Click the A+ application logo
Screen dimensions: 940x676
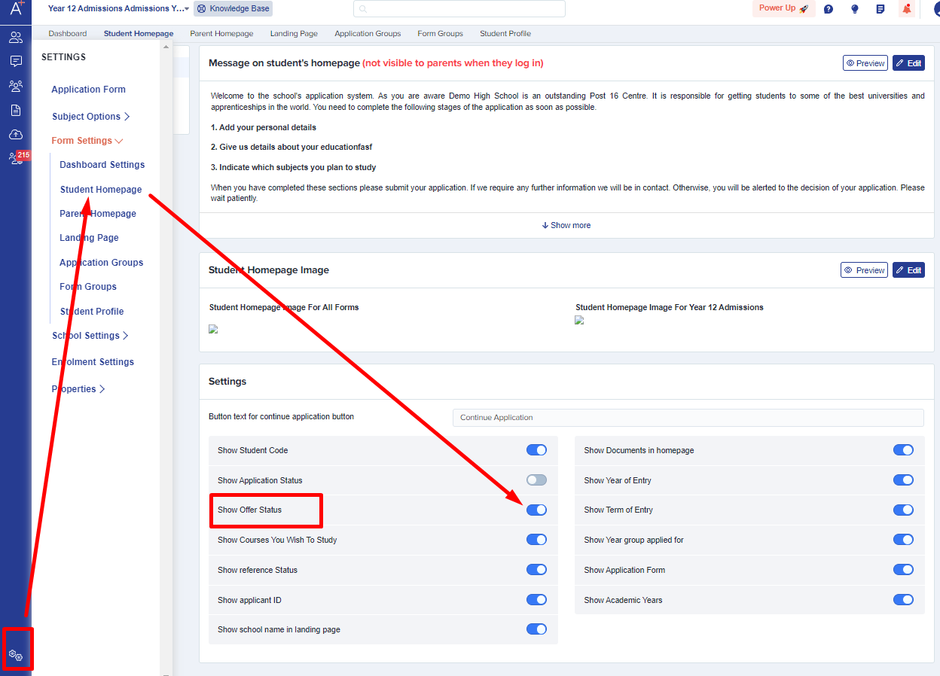click(x=16, y=8)
